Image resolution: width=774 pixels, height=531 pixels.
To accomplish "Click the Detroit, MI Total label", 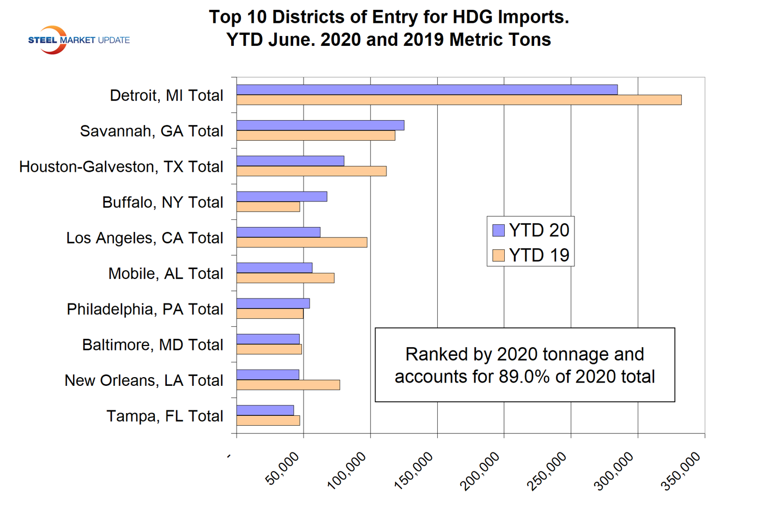I will coord(166,96).
